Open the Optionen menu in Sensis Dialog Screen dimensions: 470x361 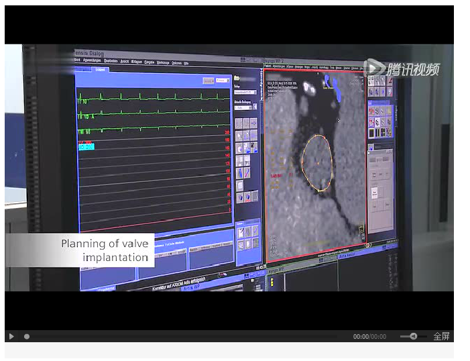176,62
